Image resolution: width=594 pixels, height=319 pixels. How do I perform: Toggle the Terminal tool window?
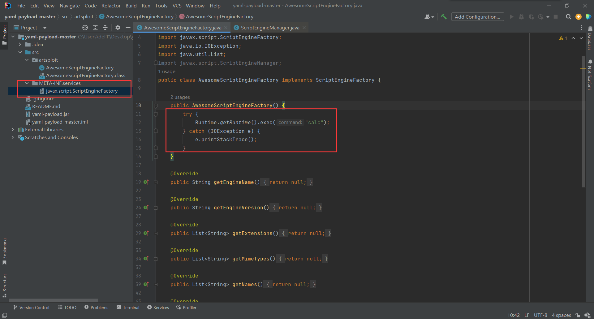point(128,307)
